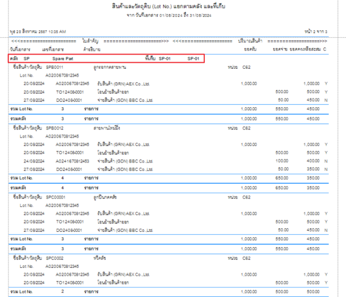Image resolution: width=346 pixels, height=297 pixels.
Task: Click GRN AEX Co.,Ltd. description under SPC0002
Action: 123,274
